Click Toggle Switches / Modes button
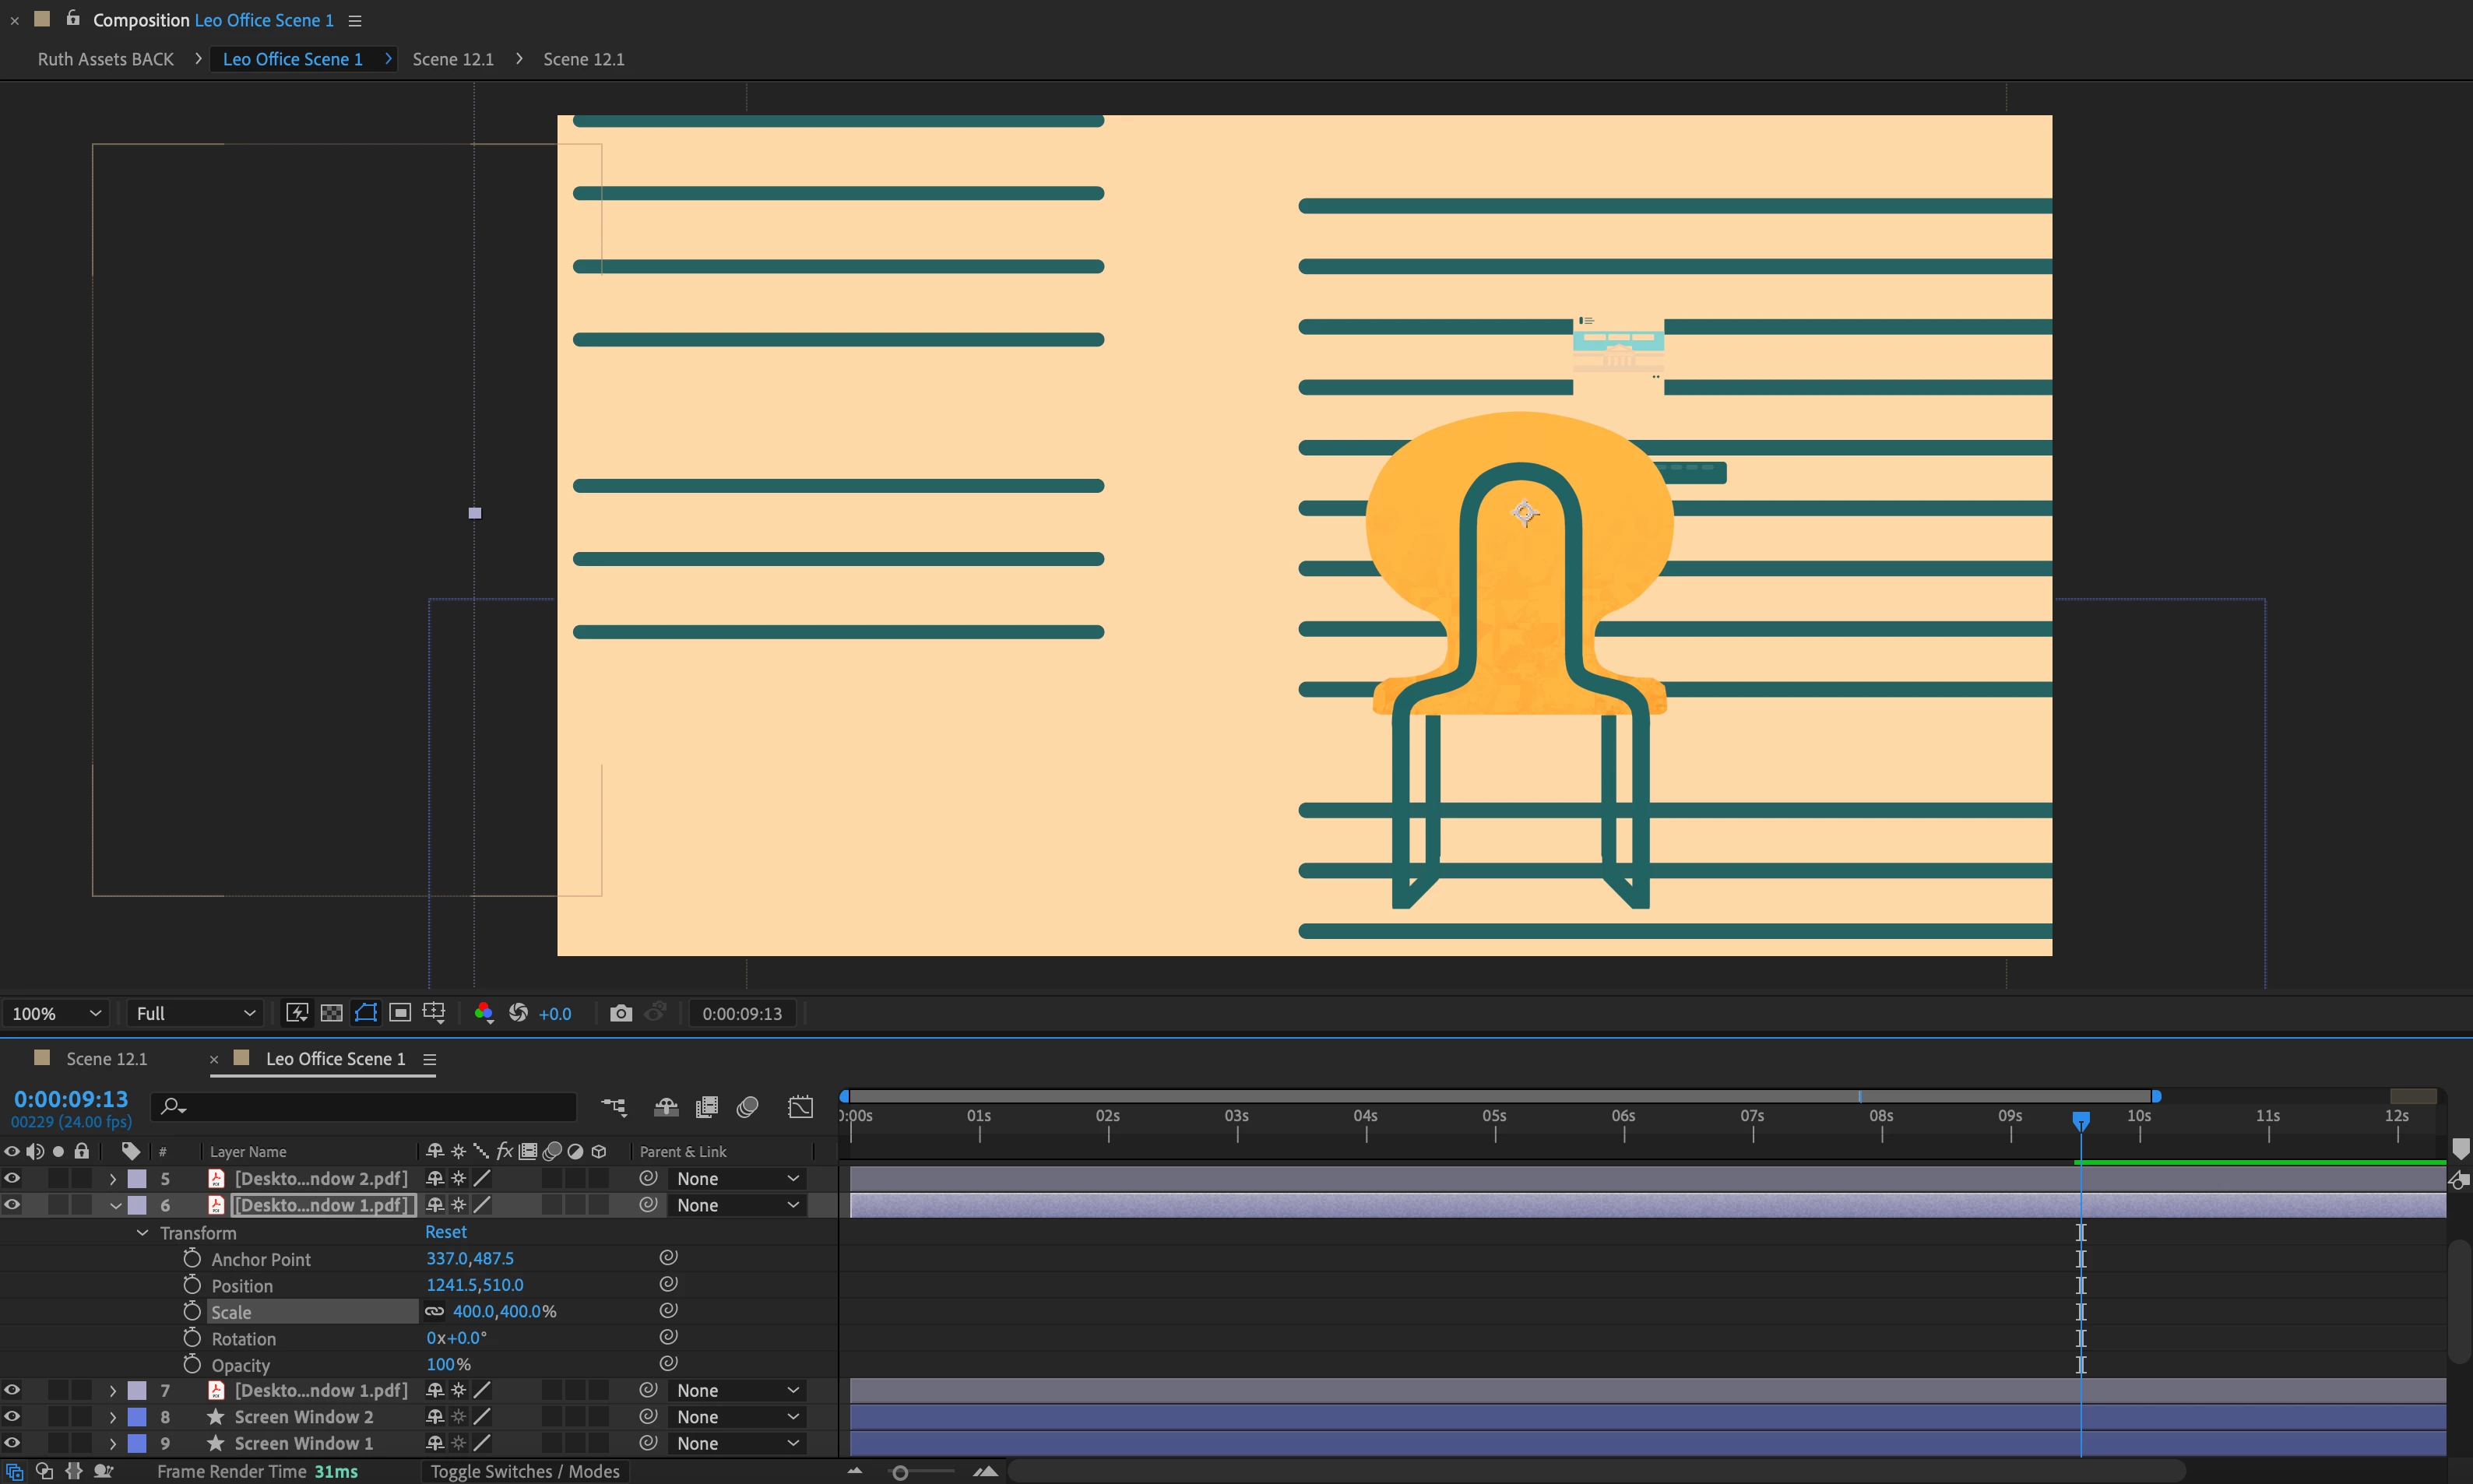The width and height of the screenshot is (2473, 1484). pos(525,1471)
